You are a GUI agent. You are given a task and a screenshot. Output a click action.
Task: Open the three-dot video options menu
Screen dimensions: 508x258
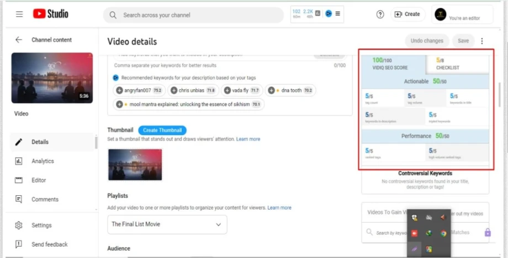pos(482,41)
